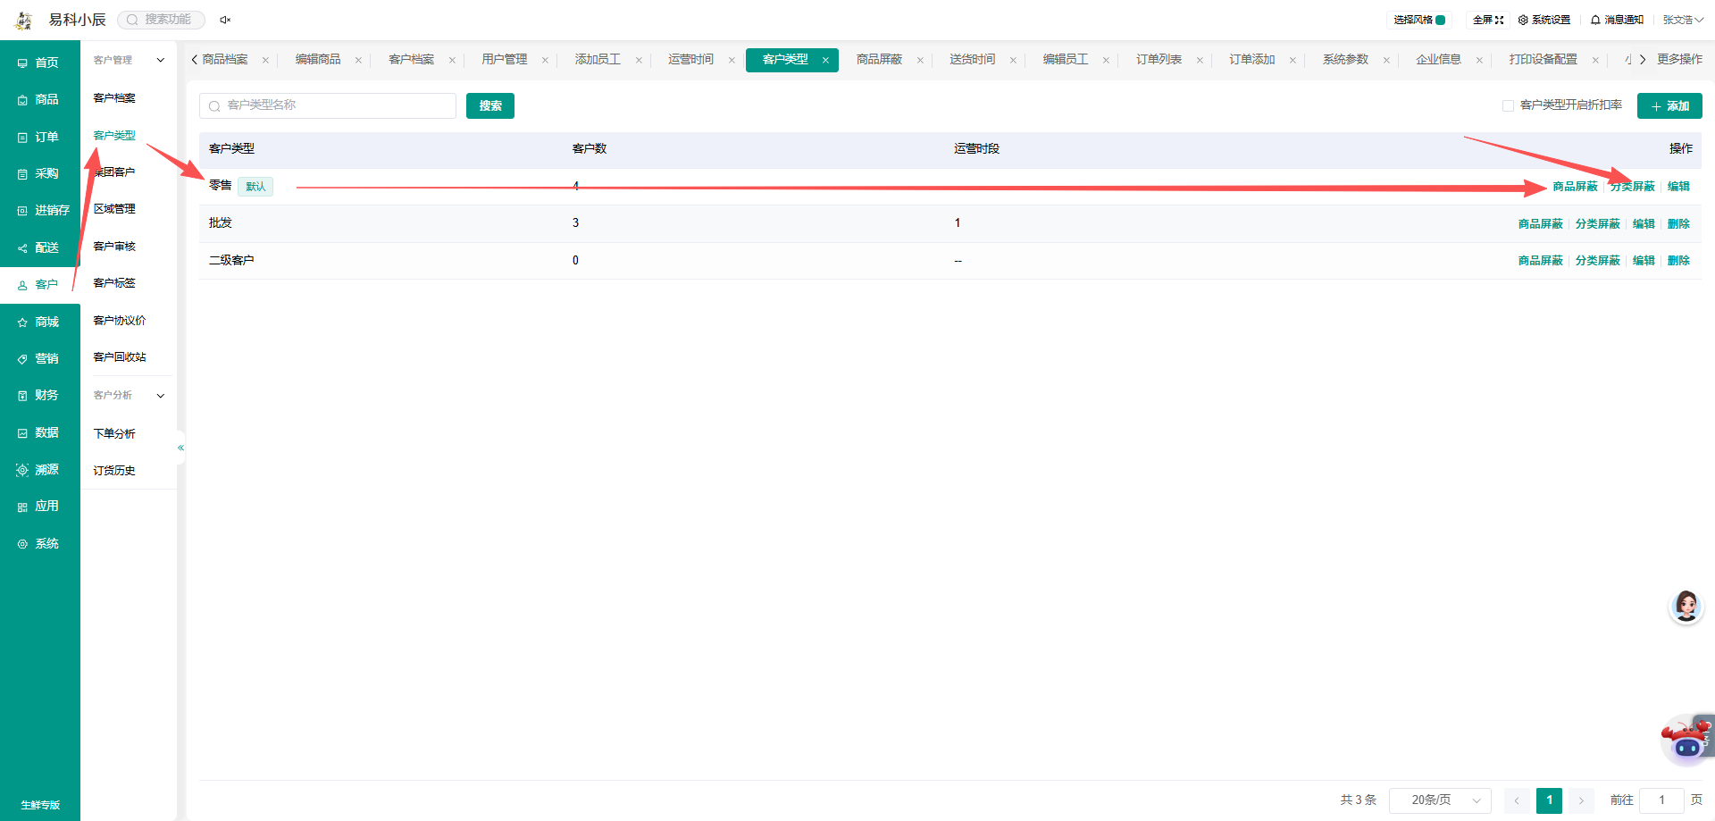Go to the 财务 finance section

click(x=39, y=395)
